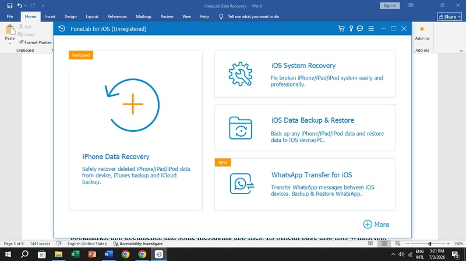Click the zoom in plus button

pyautogui.click(x=448, y=244)
